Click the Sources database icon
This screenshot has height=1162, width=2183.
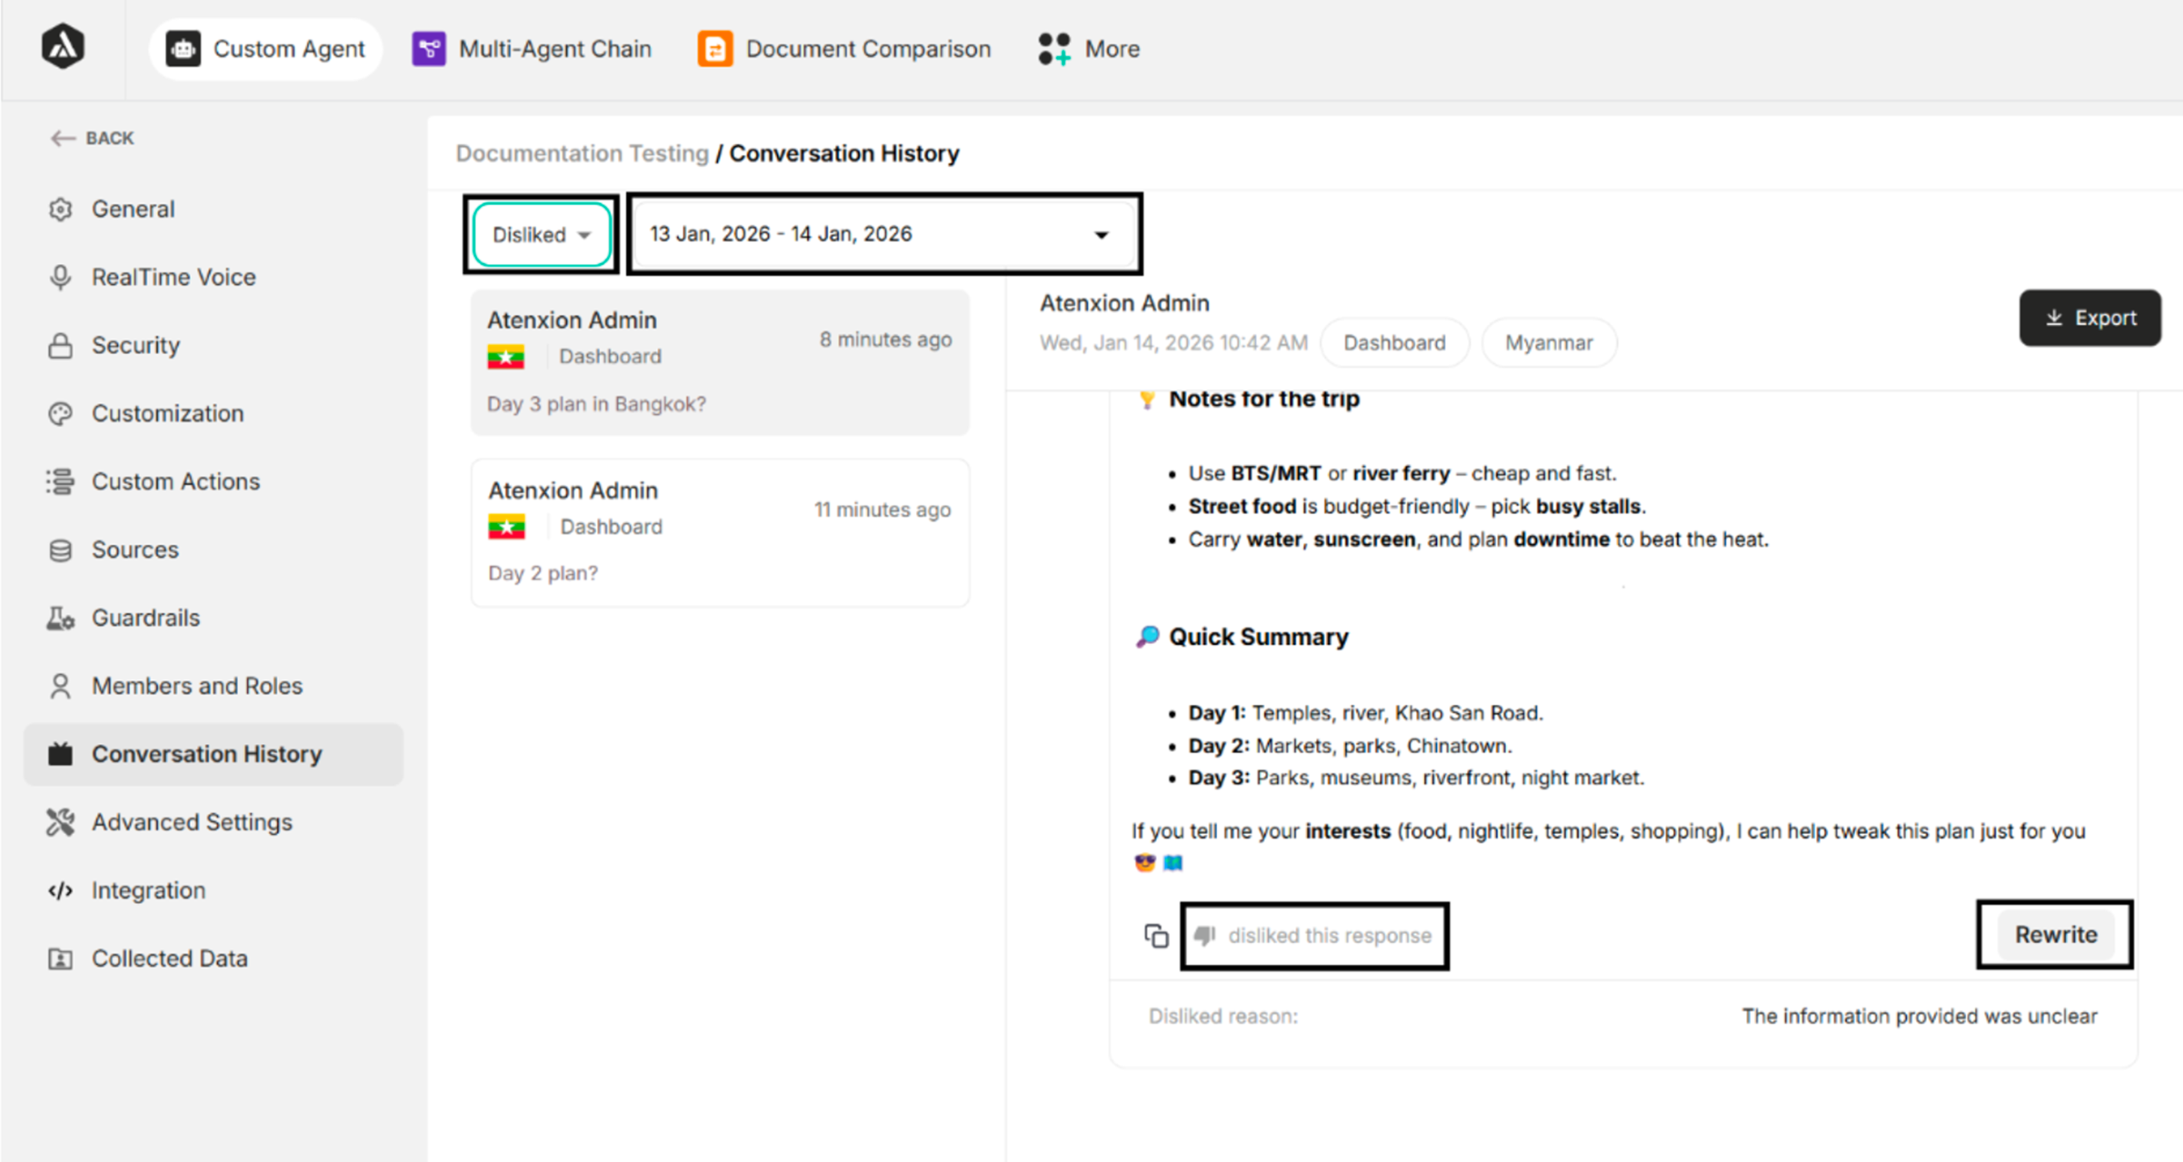pos(60,550)
